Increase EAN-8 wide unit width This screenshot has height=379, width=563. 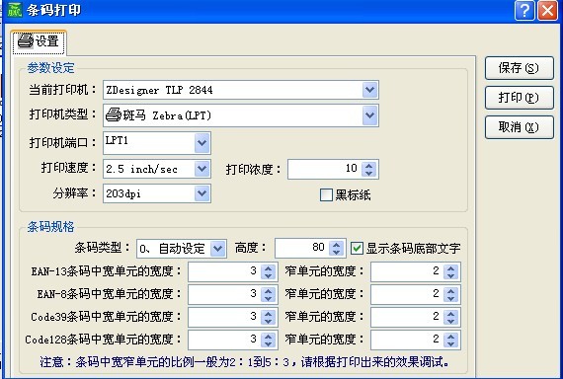(x=269, y=291)
